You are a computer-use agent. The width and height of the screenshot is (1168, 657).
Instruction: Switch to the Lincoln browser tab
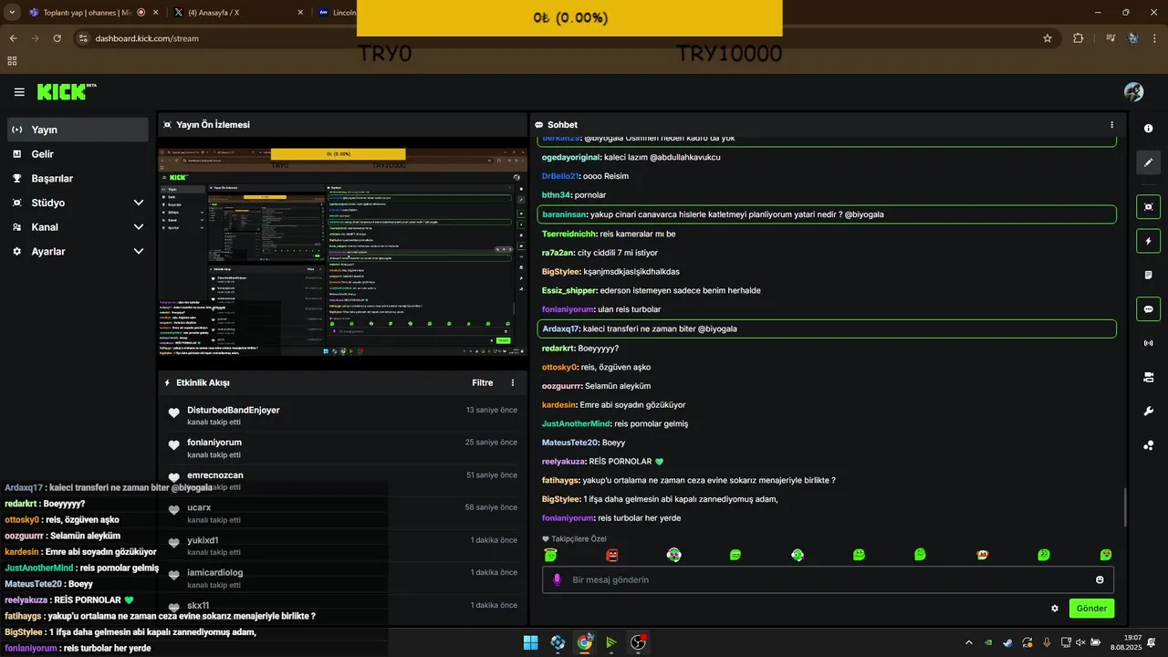click(x=336, y=12)
